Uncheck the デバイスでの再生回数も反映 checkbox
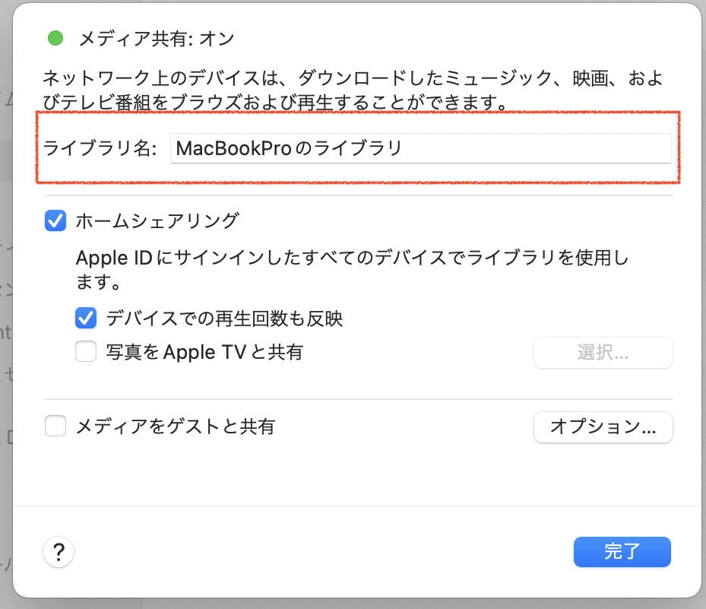Viewport: 706px width, 609px height. pos(86,318)
